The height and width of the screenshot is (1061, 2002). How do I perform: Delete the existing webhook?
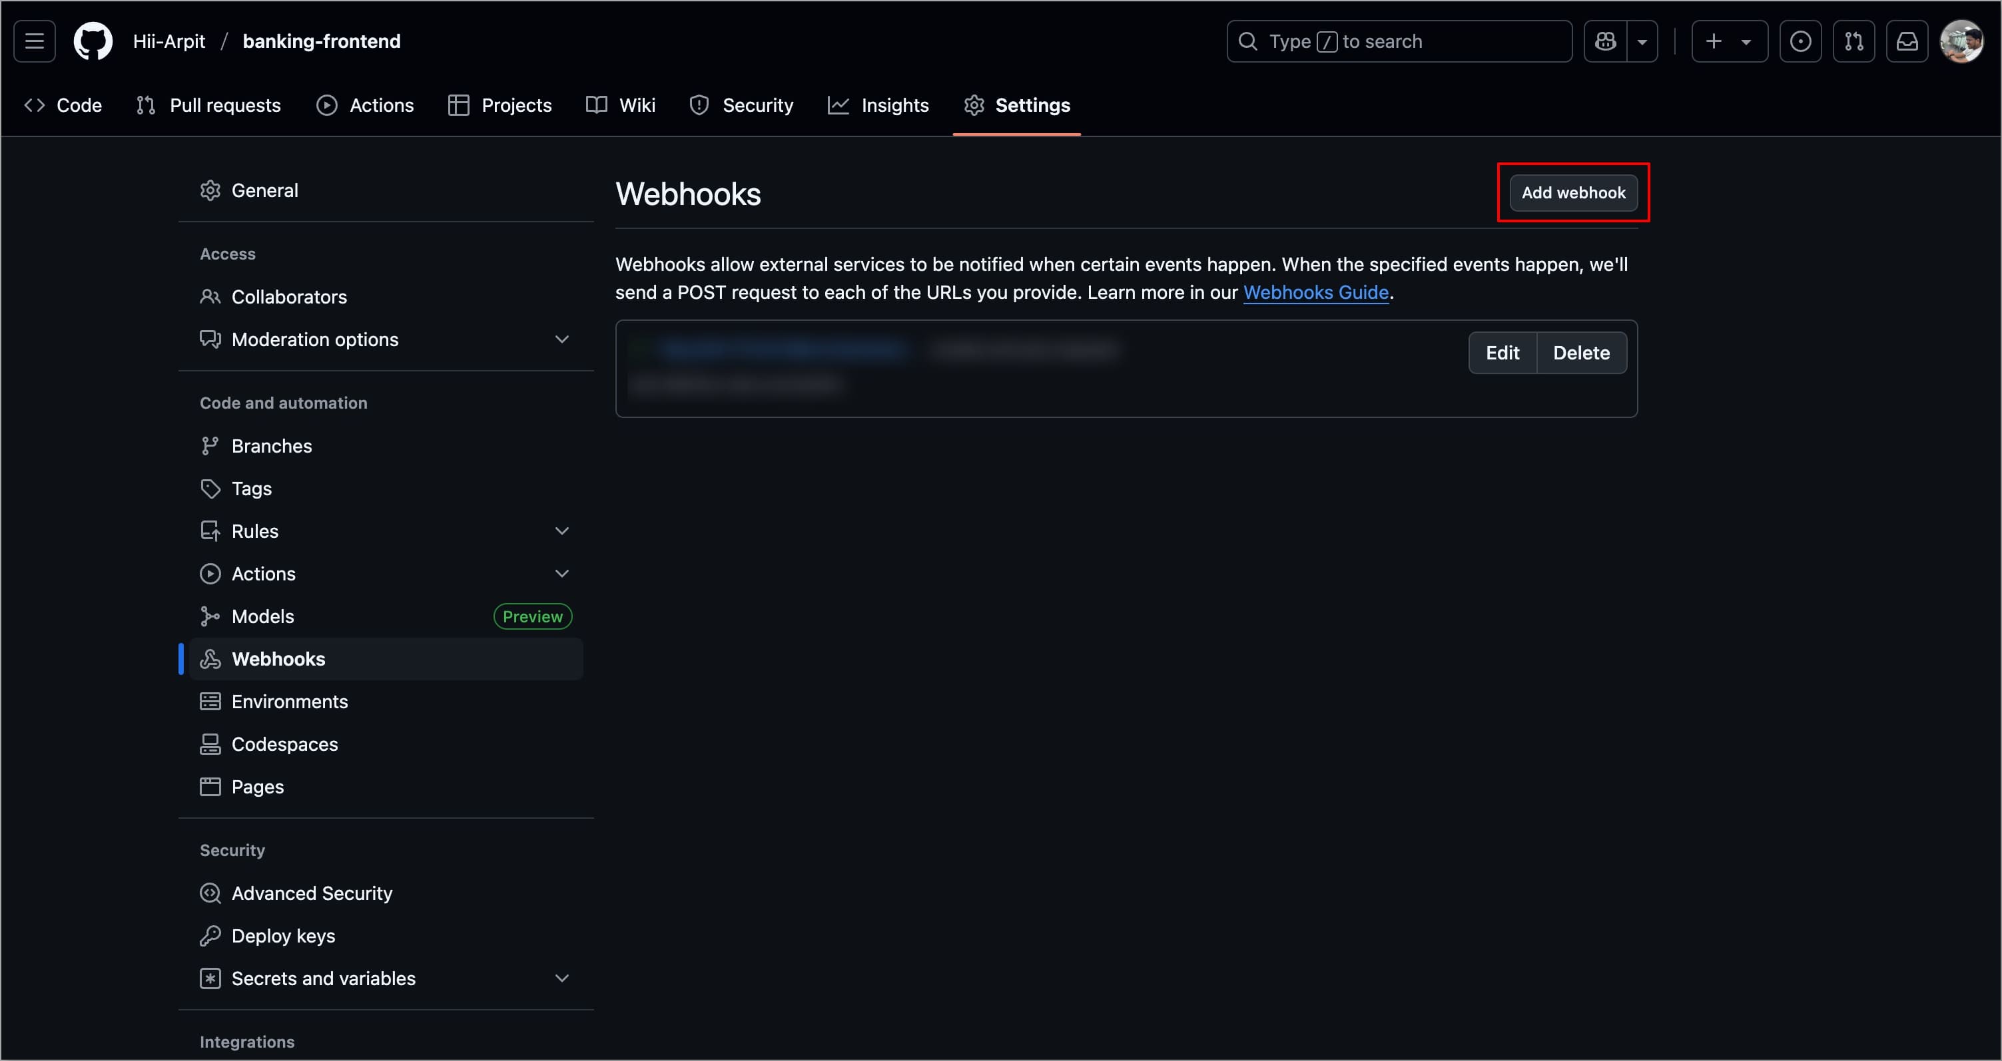(1581, 353)
